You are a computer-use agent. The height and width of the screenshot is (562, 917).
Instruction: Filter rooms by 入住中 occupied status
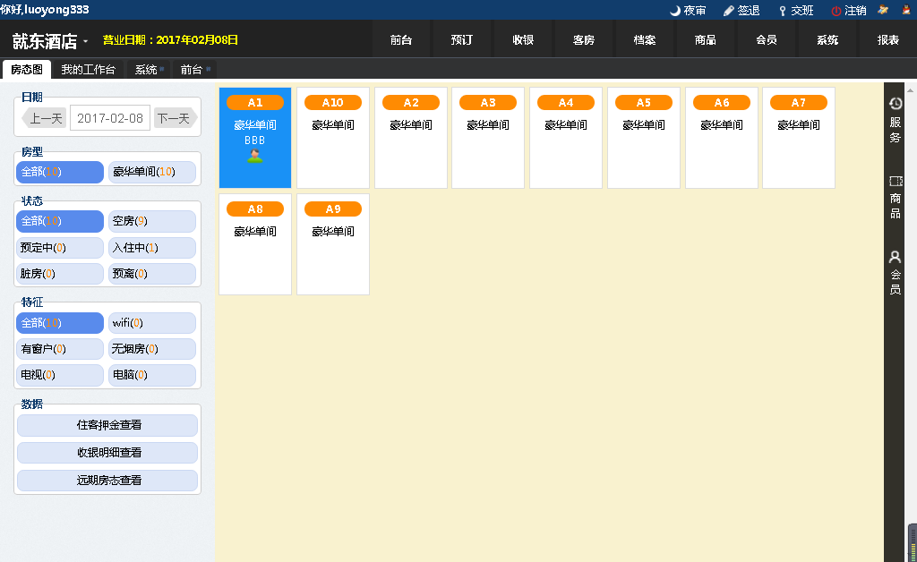point(151,248)
